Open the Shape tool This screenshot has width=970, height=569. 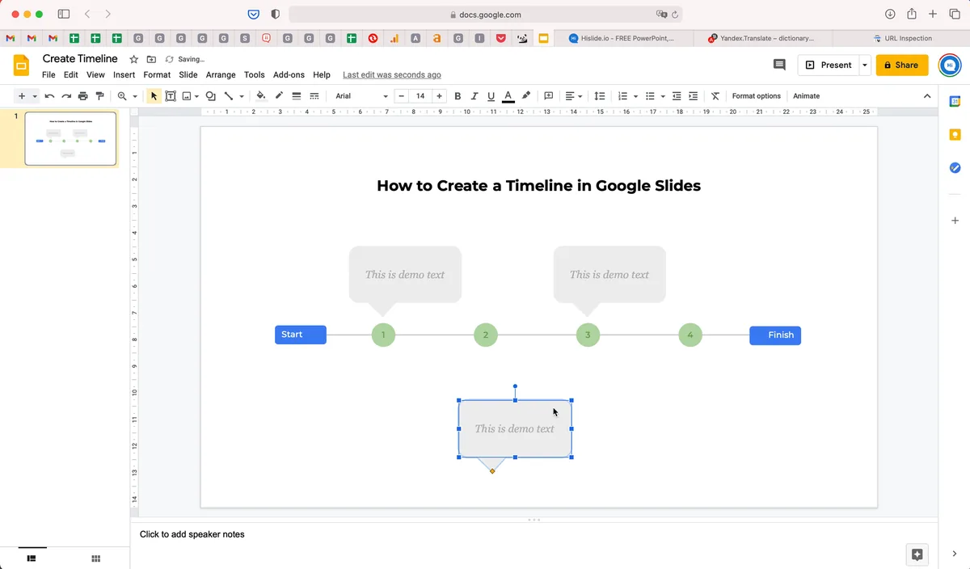210,96
